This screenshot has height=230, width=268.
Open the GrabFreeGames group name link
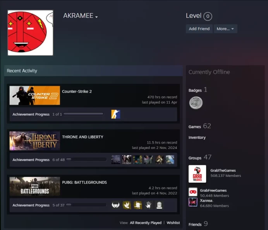coord(213,190)
